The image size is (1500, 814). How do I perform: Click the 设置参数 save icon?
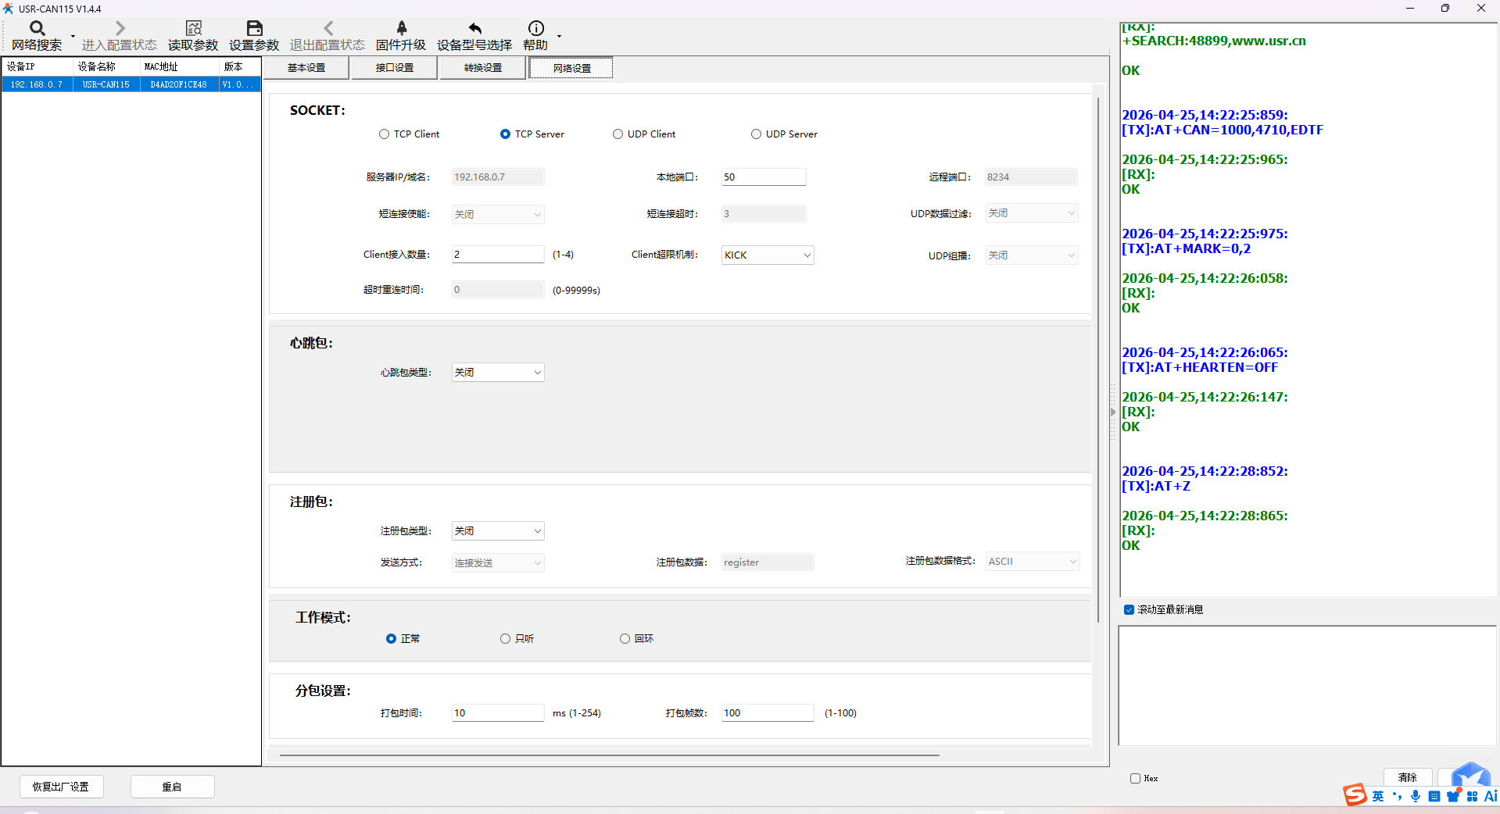coord(254,28)
